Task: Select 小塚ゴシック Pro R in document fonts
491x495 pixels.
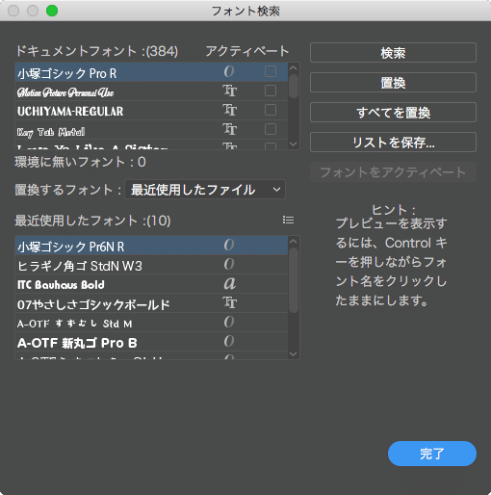Action: [151, 72]
